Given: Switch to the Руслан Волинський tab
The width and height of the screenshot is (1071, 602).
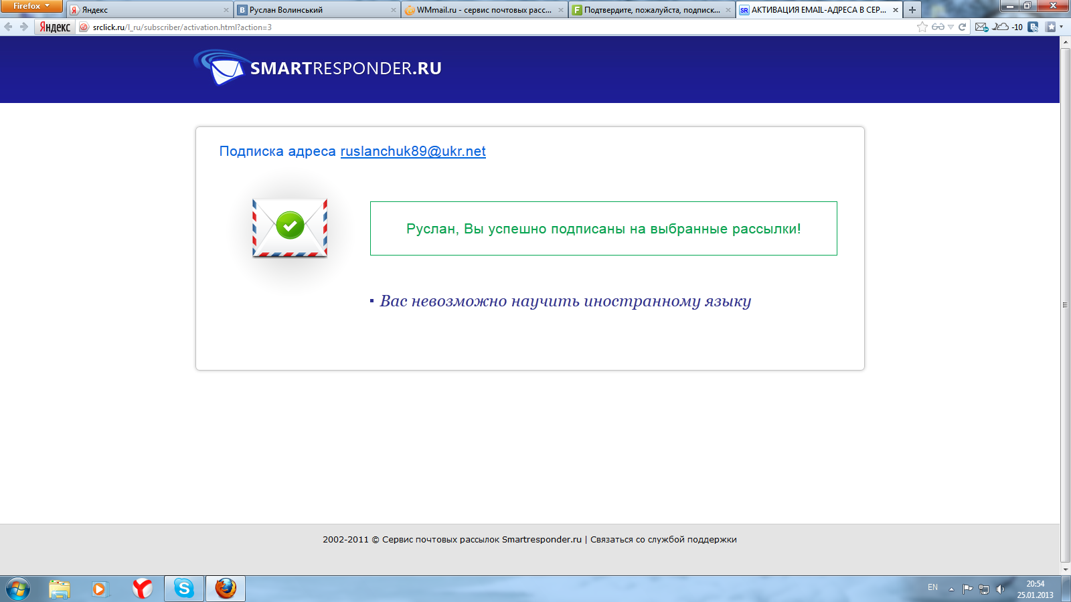Looking at the screenshot, I should pos(317,10).
